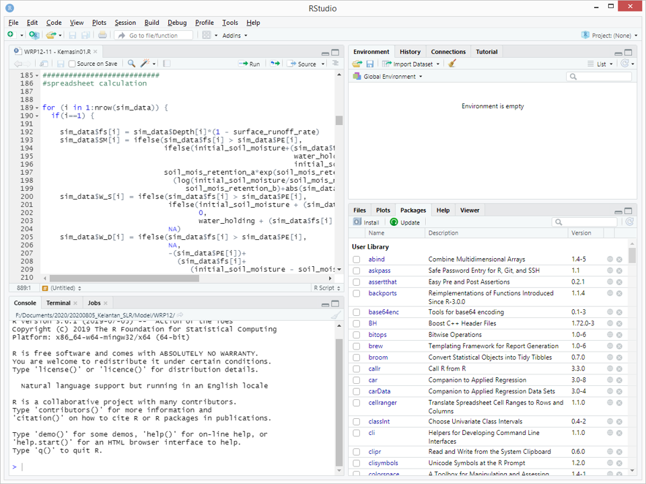Viewport: 646px width, 484px height.
Task: Switch to the History tab
Action: (x=410, y=52)
